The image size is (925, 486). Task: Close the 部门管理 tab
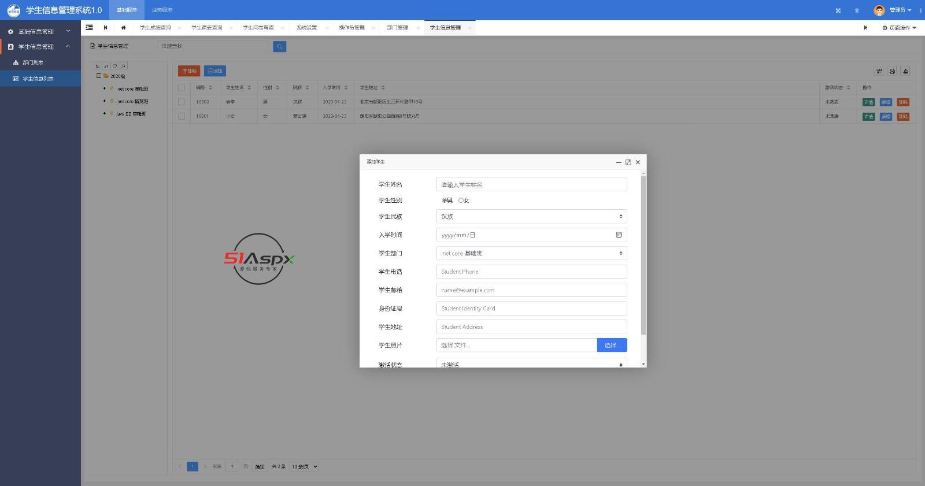click(x=418, y=28)
